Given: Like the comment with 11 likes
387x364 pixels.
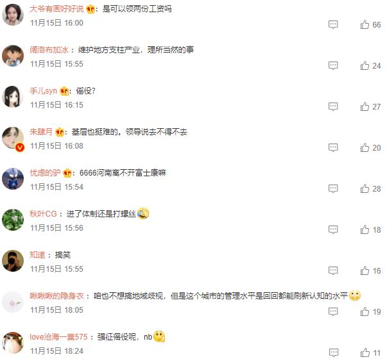Looking at the screenshot, I should 365,352.
